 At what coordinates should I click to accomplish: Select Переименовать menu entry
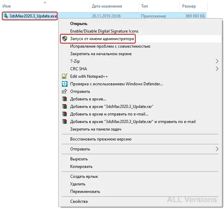[85, 192]
